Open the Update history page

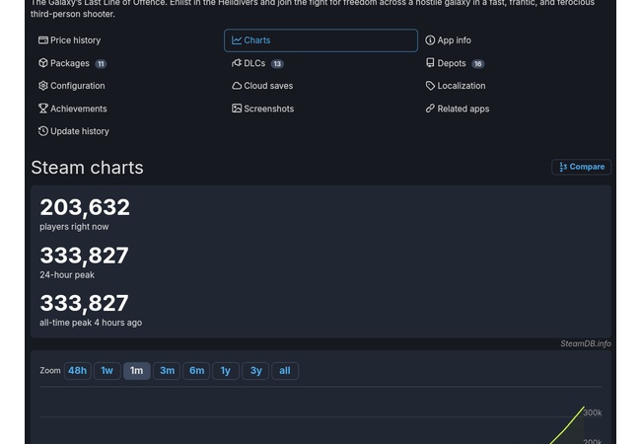[74, 131]
